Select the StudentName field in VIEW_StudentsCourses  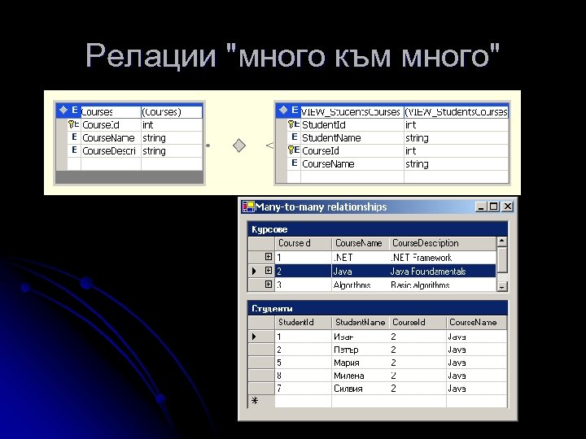pyautogui.click(x=352, y=137)
